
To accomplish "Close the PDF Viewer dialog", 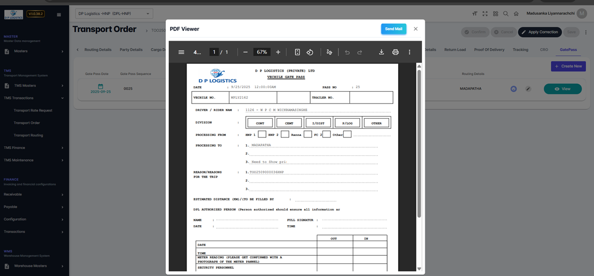I will [x=415, y=29].
